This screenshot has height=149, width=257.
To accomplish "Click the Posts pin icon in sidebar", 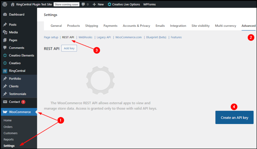I will click(5, 25).
